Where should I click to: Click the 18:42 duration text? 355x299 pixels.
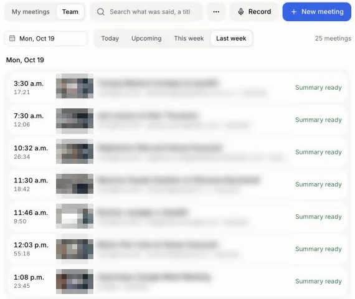22,189
